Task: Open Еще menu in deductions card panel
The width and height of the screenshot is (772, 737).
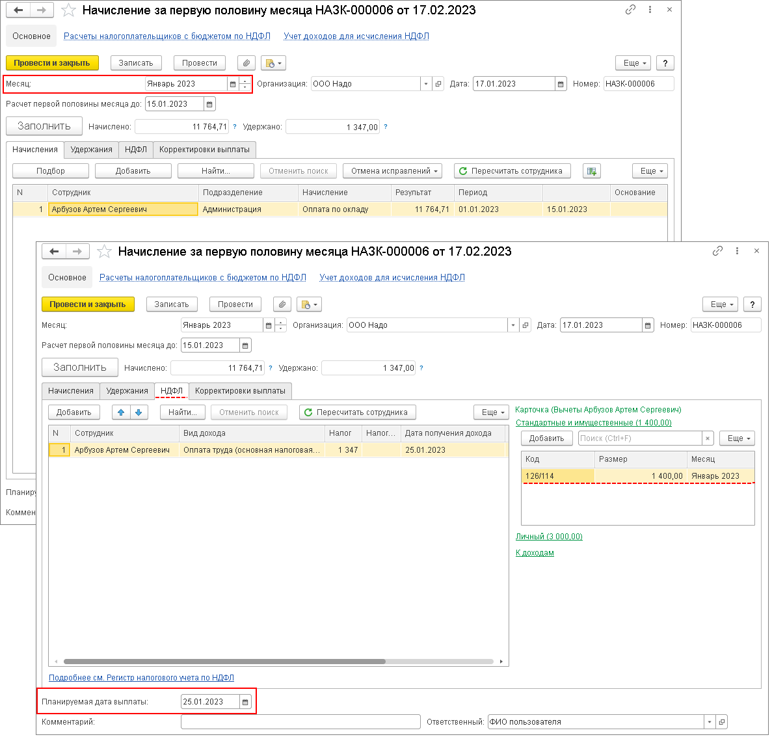Action: (x=738, y=438)
